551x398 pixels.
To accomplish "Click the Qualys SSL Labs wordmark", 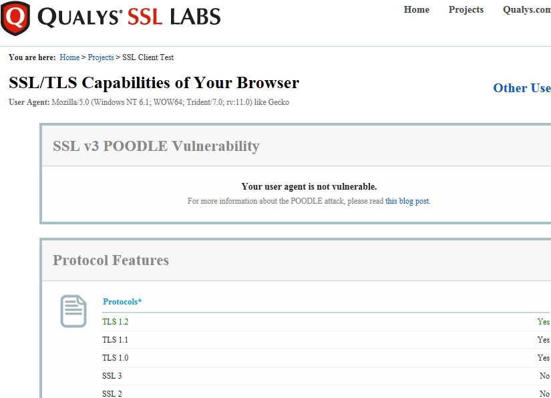I will click(x=129, y=17).
